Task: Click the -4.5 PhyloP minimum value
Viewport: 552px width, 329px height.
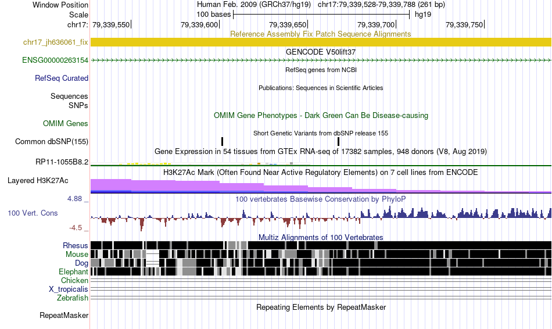Action: [76, 228]
